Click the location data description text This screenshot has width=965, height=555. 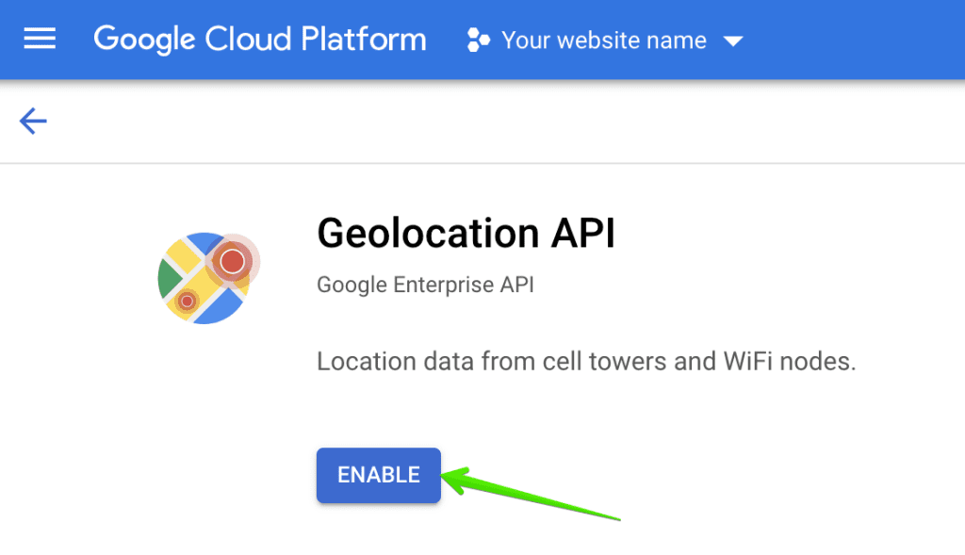click(585, 362)
